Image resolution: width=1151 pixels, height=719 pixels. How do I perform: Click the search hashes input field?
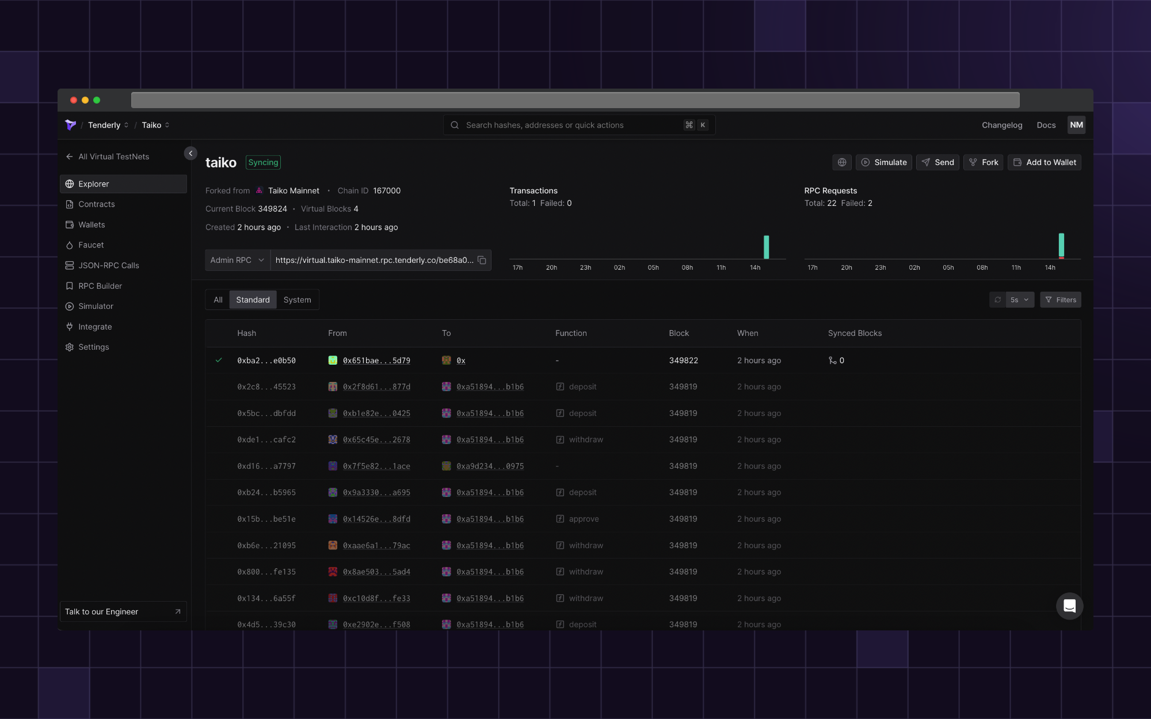click(570, 125)
